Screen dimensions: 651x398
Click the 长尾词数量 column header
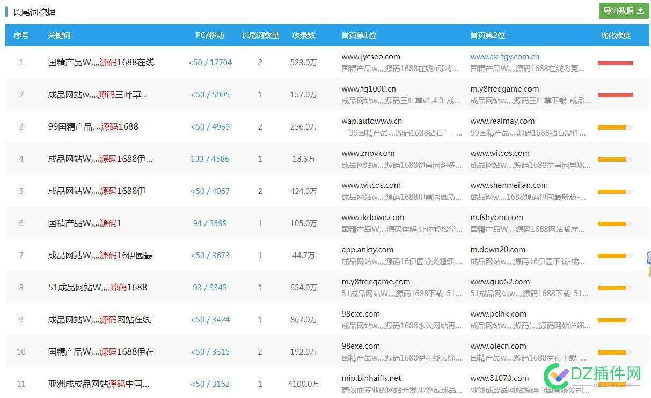click(260, 35)
